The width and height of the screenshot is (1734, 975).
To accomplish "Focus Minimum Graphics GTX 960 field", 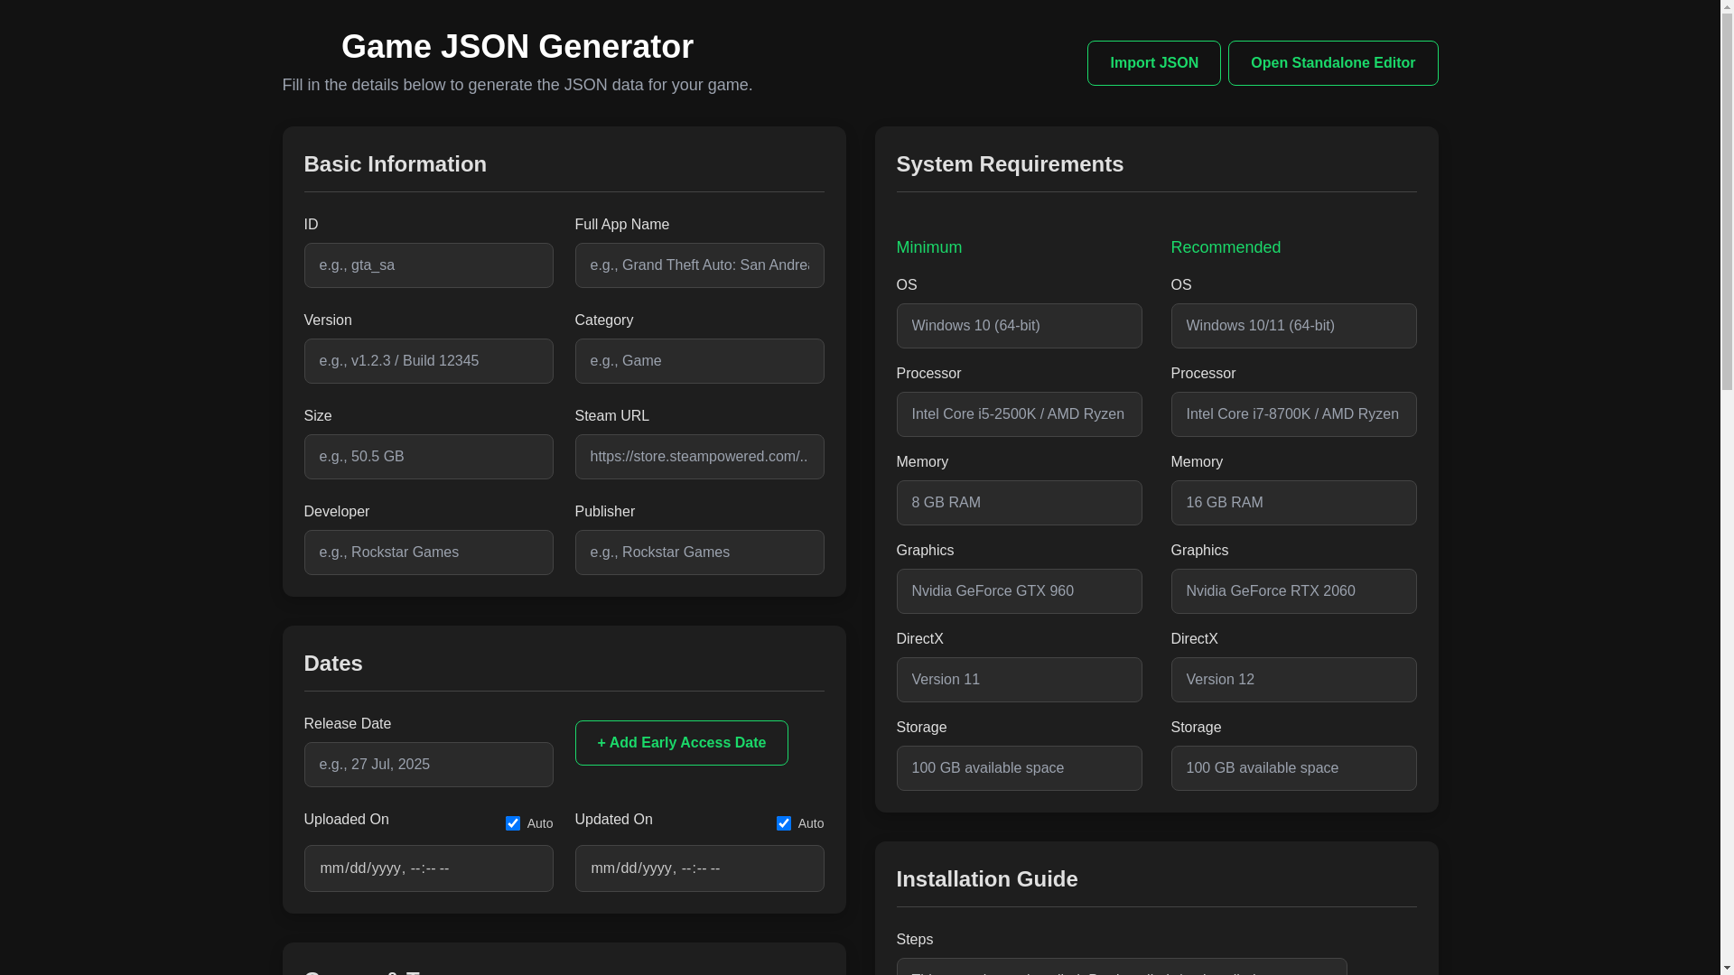I will pos(1019,591).
